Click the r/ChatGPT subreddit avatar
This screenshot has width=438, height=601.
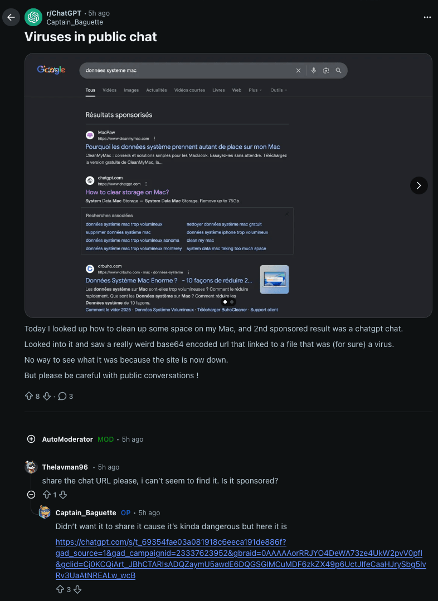33,17
